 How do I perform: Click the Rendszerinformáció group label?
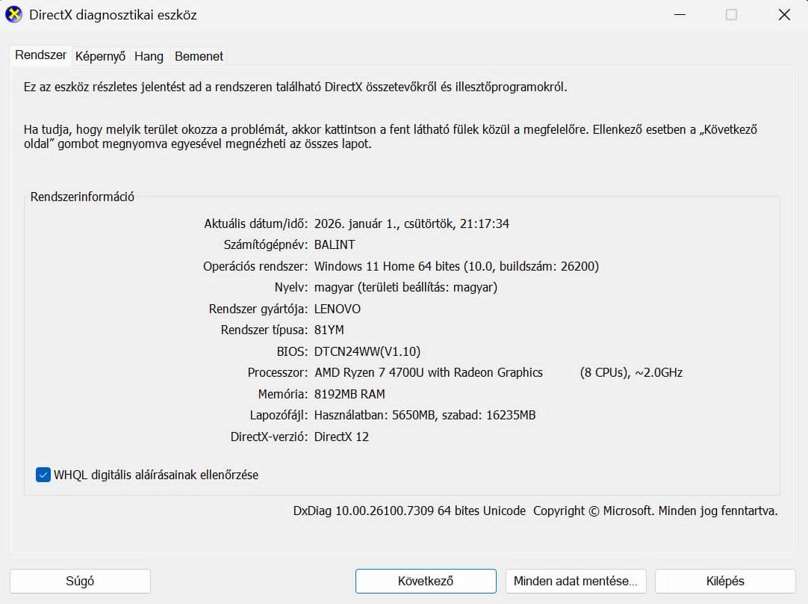(x=82, y=197)
